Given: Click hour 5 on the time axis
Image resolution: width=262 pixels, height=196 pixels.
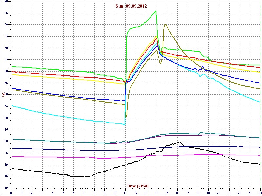Looking at the screenshot, I should [63, 192].
